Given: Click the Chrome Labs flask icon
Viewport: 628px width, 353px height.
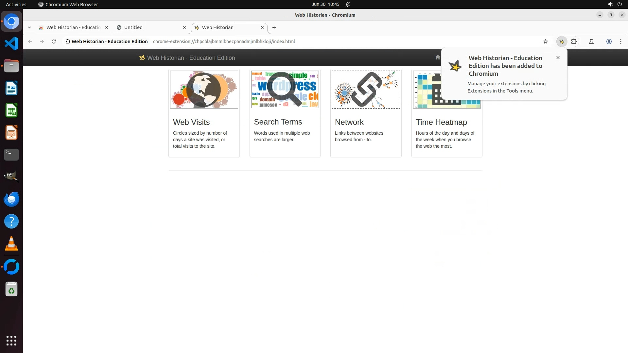Looking at the screenshot, I should [x=591, y=42].
